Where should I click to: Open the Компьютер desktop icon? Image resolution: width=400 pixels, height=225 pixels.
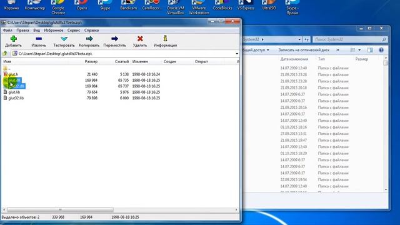click(x=35, y=5)
